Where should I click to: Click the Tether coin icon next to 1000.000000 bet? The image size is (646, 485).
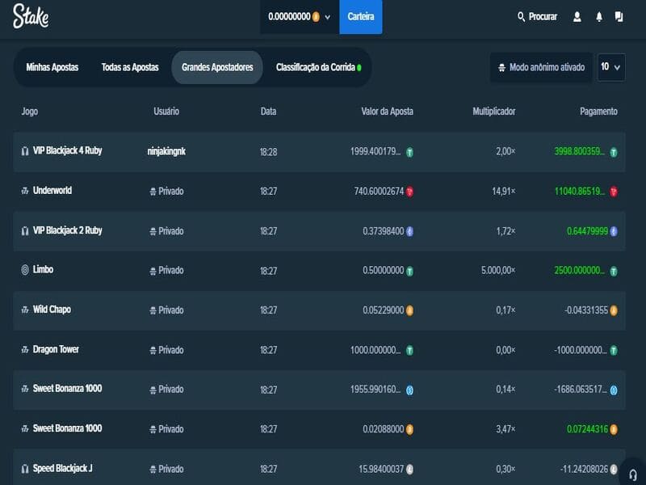pos(409,351)
